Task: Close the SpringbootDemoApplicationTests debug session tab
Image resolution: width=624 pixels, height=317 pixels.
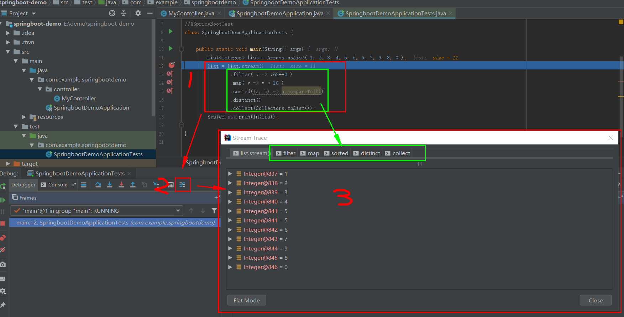Action: (129, 174)
